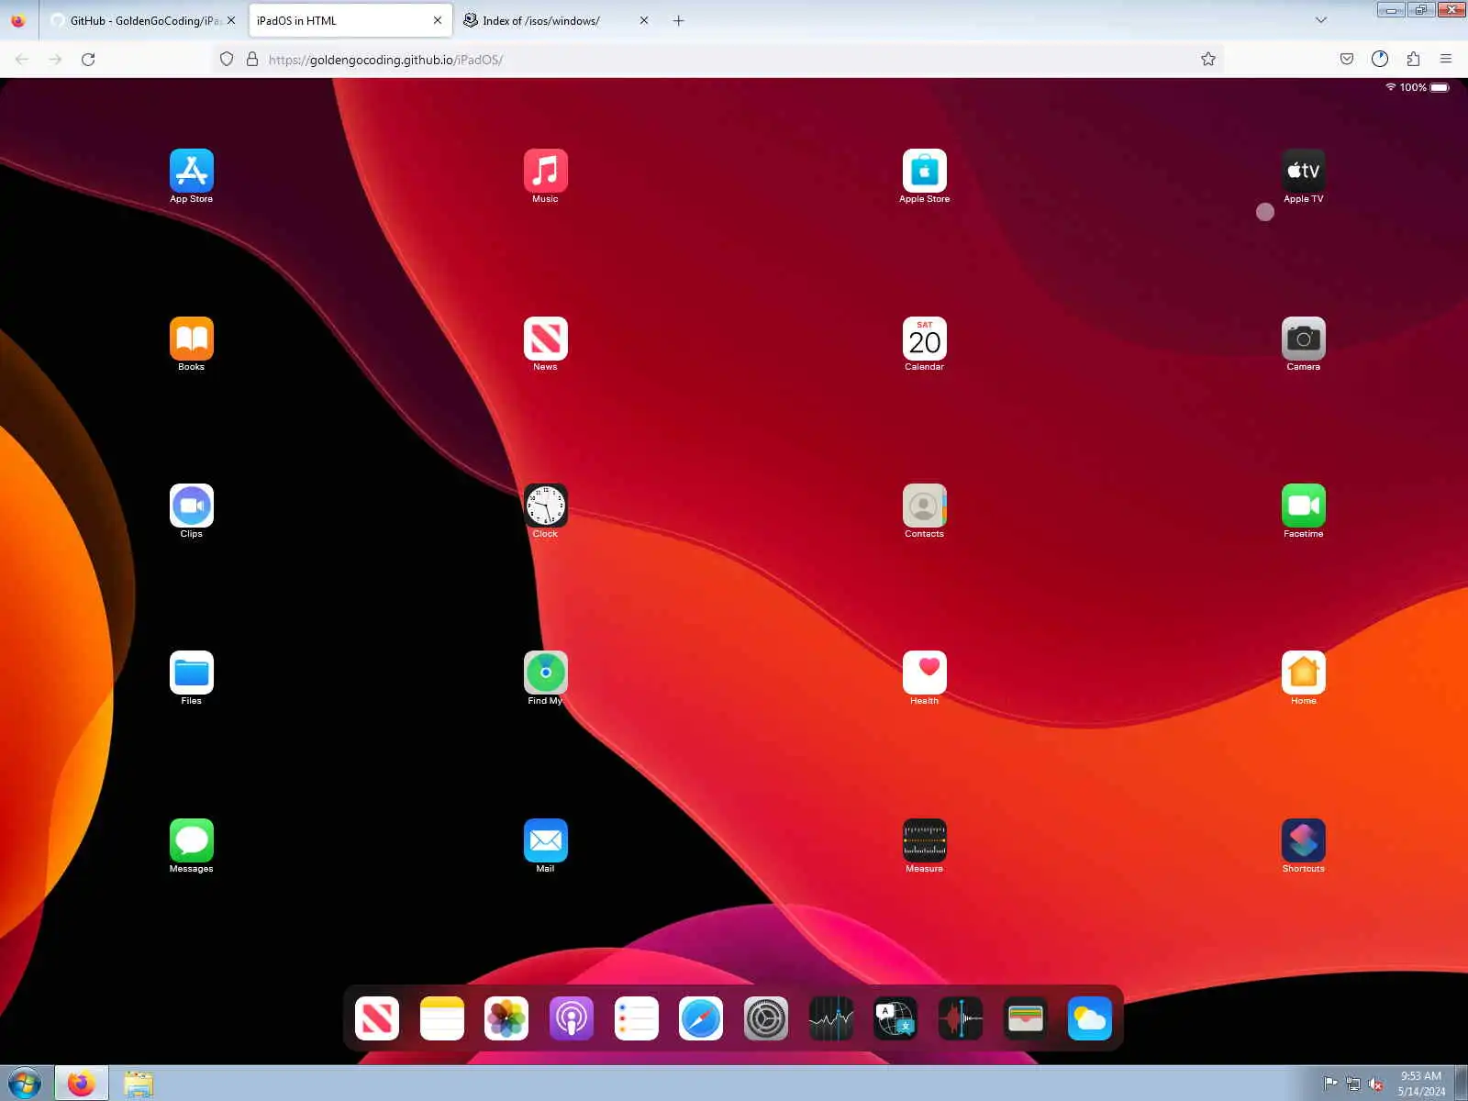1468x1101 pixels.
Task: Go forward one page in Firefox
Action: point(55,60)
